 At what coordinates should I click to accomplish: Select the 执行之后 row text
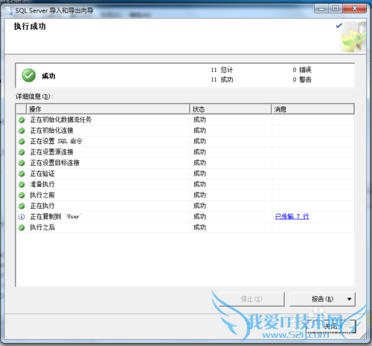pos(42,227)
